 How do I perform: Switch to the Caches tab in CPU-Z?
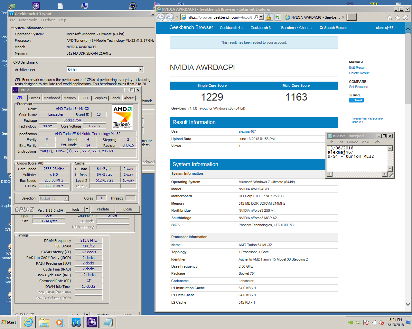pos(34,98)
